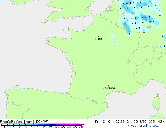Click the forecast date Fr 10-04-2026
Screen dimensions: 166x128
110,122
